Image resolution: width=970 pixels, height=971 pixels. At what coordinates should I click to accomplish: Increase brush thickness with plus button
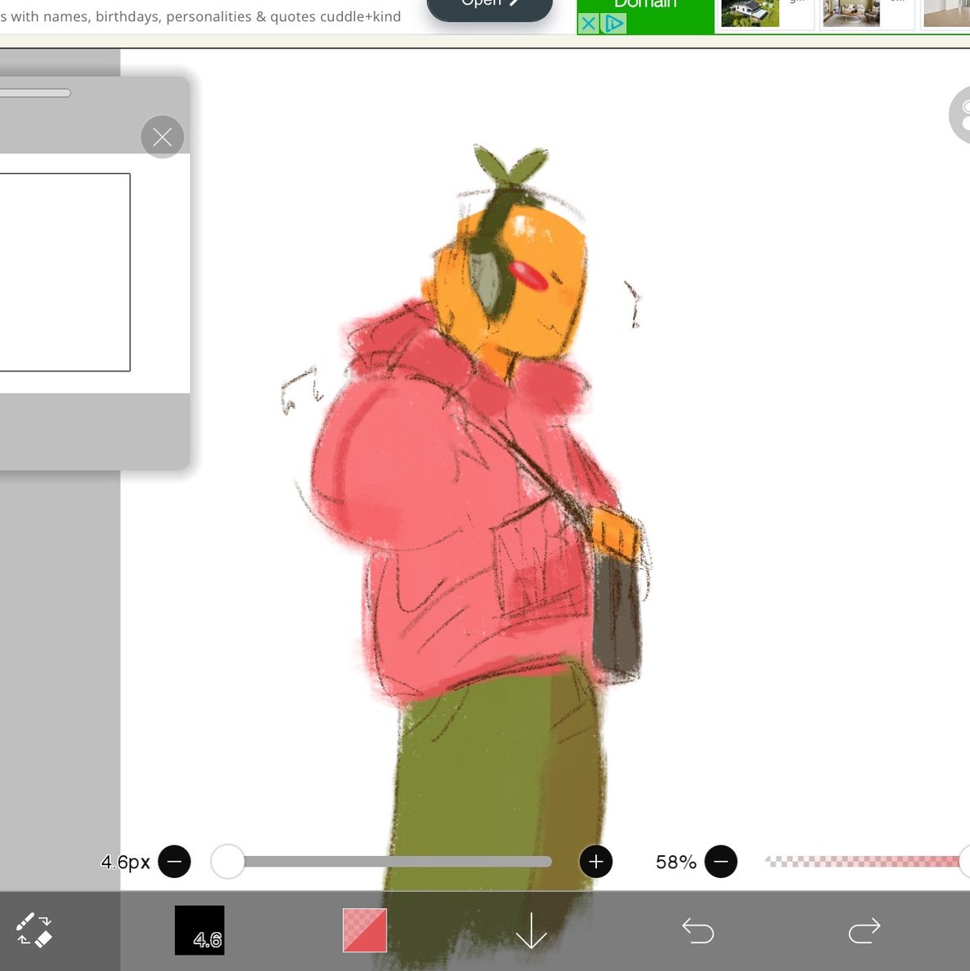pyautogui.click(x=596, y=862)
